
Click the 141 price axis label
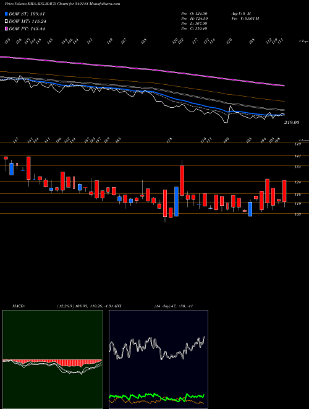[x=297, y=156]
